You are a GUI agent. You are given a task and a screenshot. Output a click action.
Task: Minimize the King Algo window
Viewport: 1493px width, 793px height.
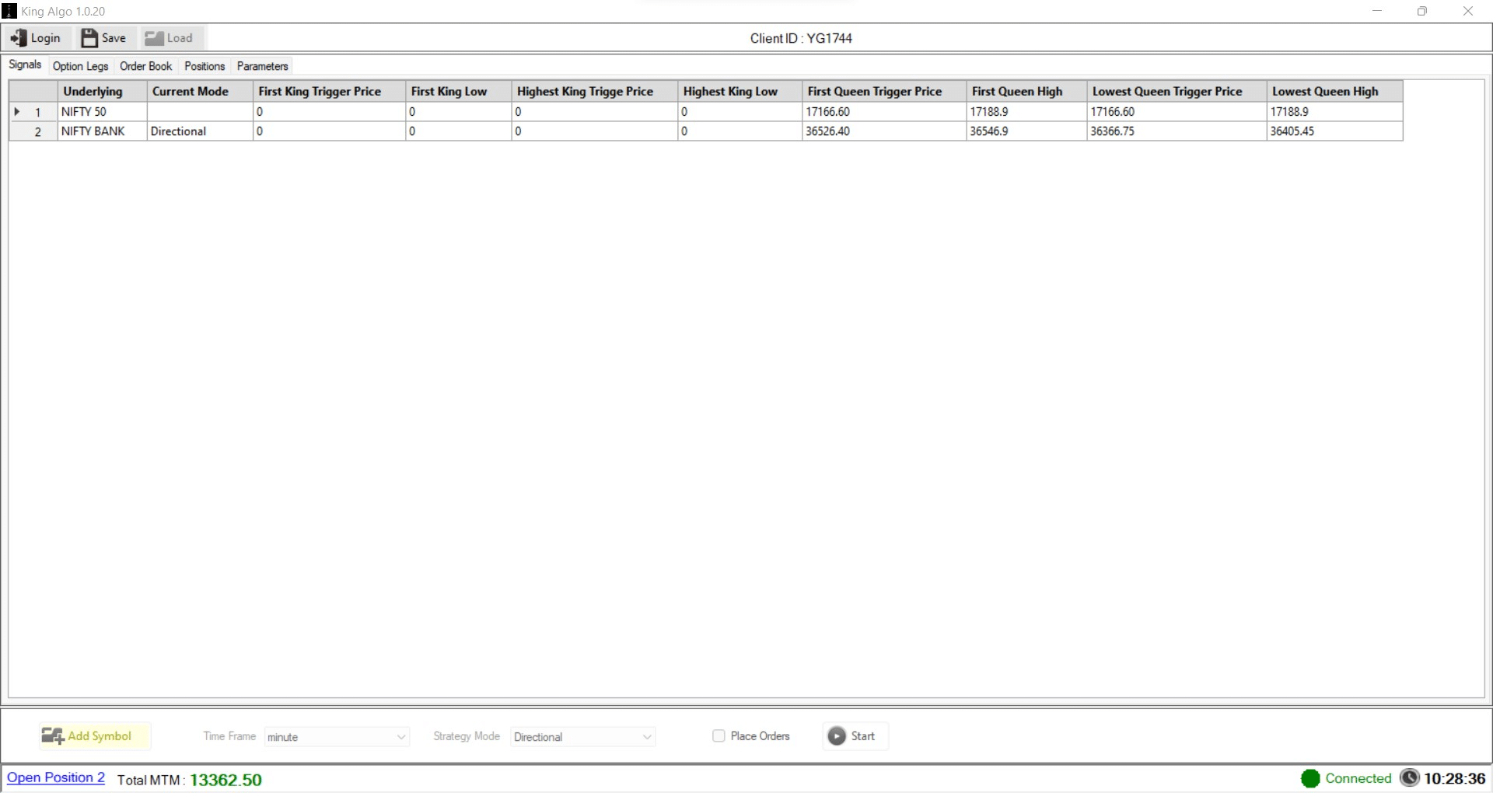click(x=1377, y=11)
